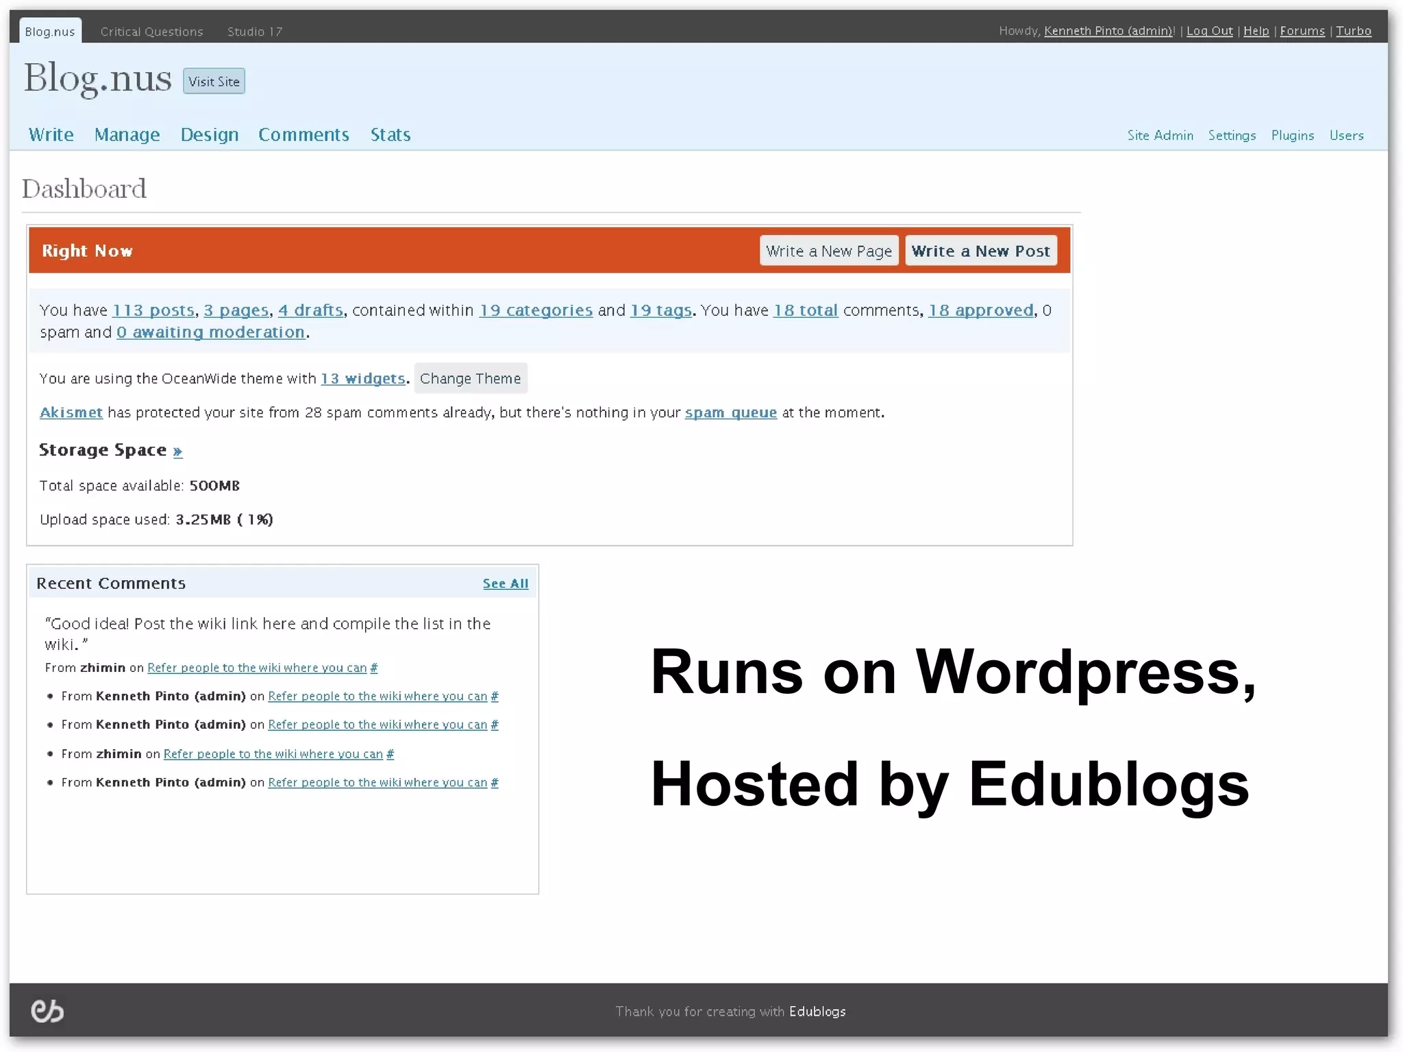The image size is (1403, 1052).
Task: Click See All recent comments
Action: pos(506,584)
